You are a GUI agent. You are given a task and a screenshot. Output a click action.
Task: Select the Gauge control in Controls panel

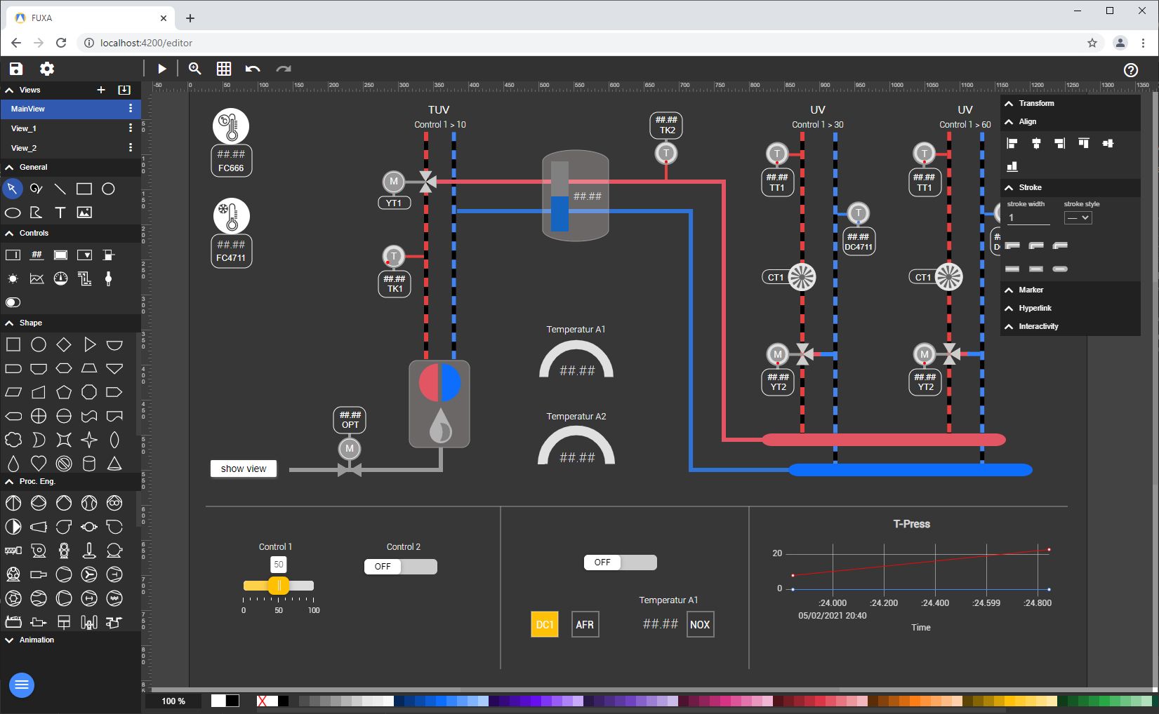60,278
